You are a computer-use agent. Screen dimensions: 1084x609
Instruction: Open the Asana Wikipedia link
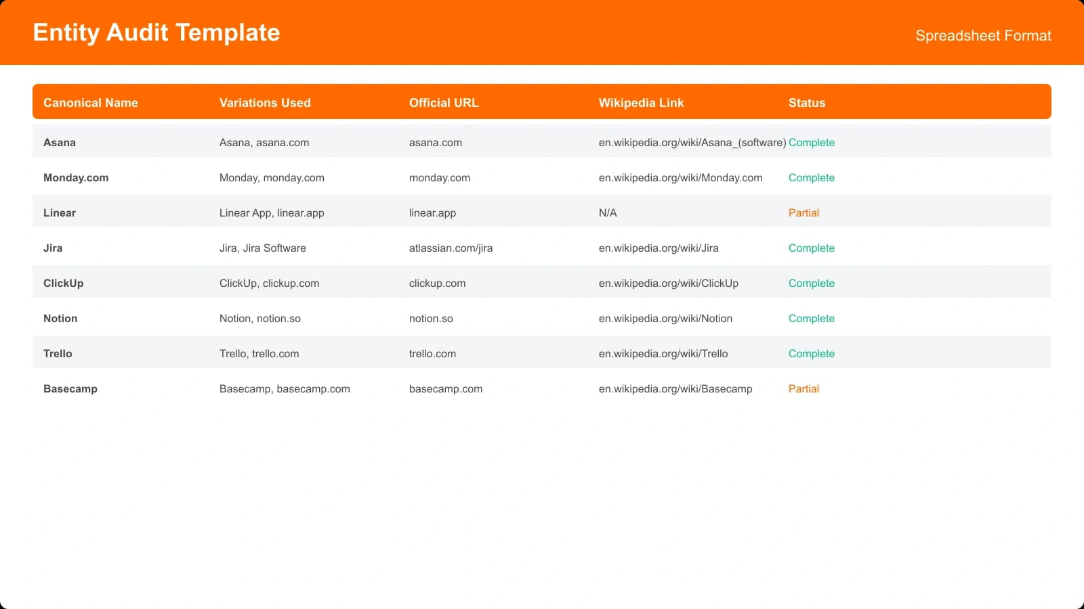tap(691, 142)
